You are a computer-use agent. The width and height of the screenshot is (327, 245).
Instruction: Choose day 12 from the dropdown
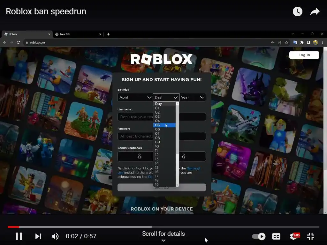[x=164, y=155]
